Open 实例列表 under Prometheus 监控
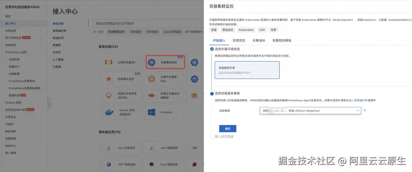Image resolution: width=412 pixels, height=172 pixels. (14, 59)
